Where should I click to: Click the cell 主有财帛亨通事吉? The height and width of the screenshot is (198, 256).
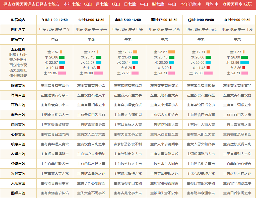(x=201, y=193)
